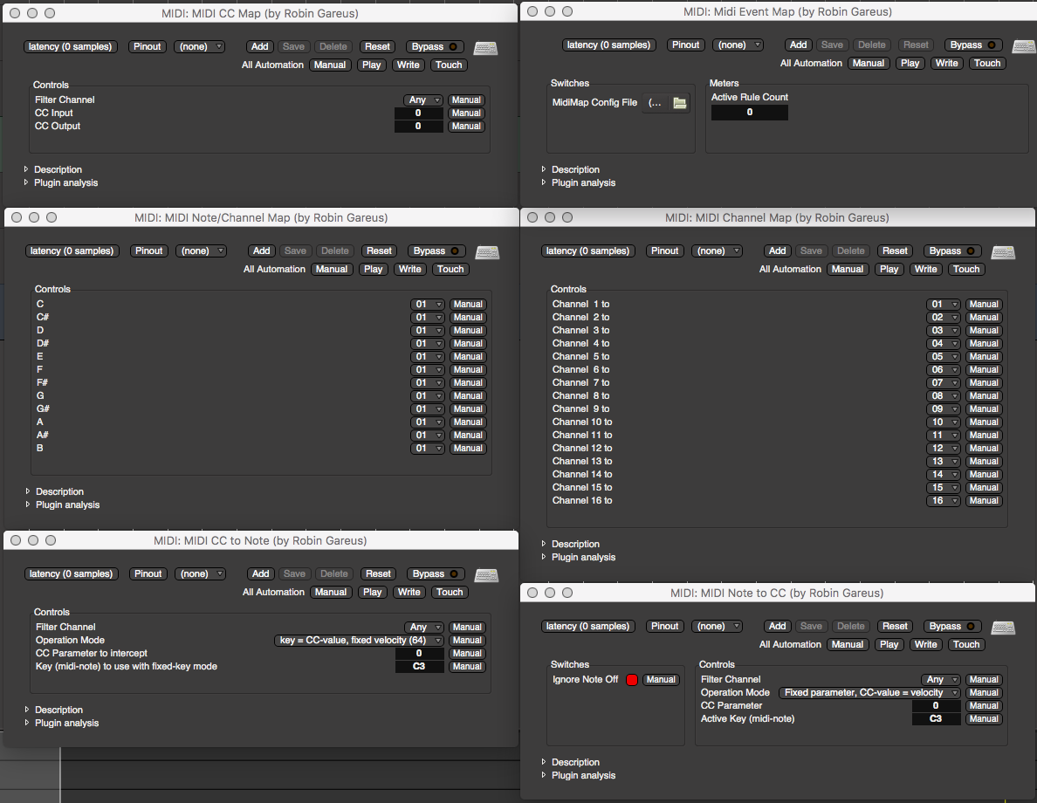The width and height of the screenshot is (1037, 803).
Task: Open the Channel 16 mapping dropdown in MIDI Channel Map
Action: 943,500
